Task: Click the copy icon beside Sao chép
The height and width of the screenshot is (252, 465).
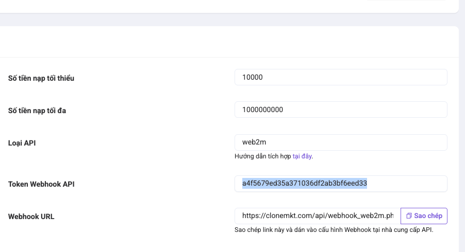Action: point(409,216)
